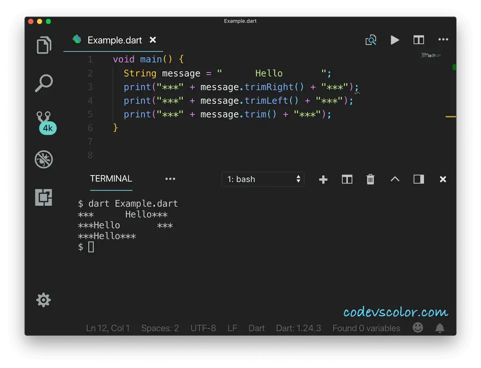Click 'Ln 12, Col 1' in status bar
Screen dimensions: 481x368
pos(108,328)
